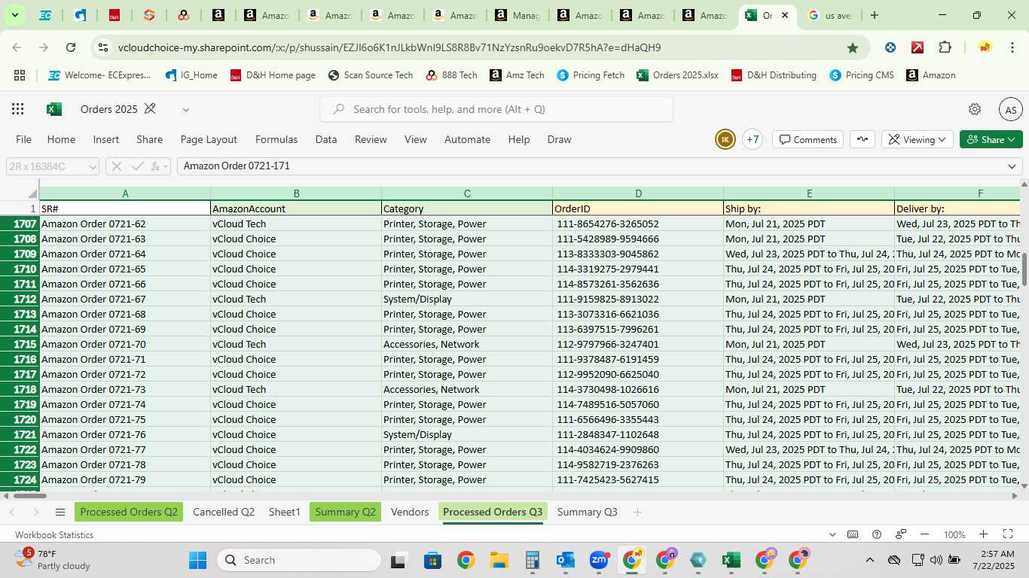Open the Name Box dropdown arrow
Screen dimensions: 1029x578
[x=93, y=166]
